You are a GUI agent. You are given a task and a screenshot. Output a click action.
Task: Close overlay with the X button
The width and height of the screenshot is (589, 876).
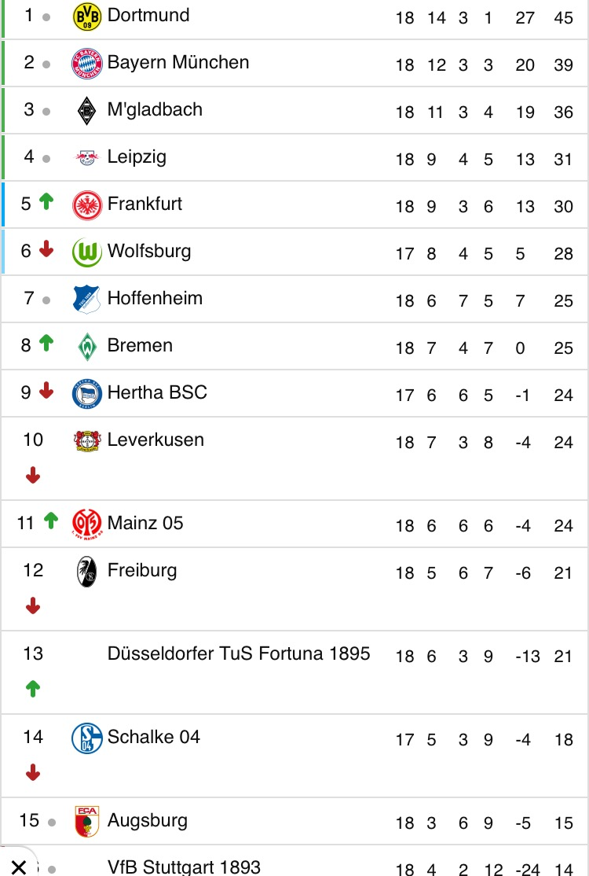(x=18, y=867)
